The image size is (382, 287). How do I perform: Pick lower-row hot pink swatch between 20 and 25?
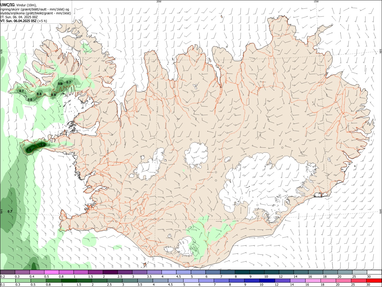coord(343,280)
